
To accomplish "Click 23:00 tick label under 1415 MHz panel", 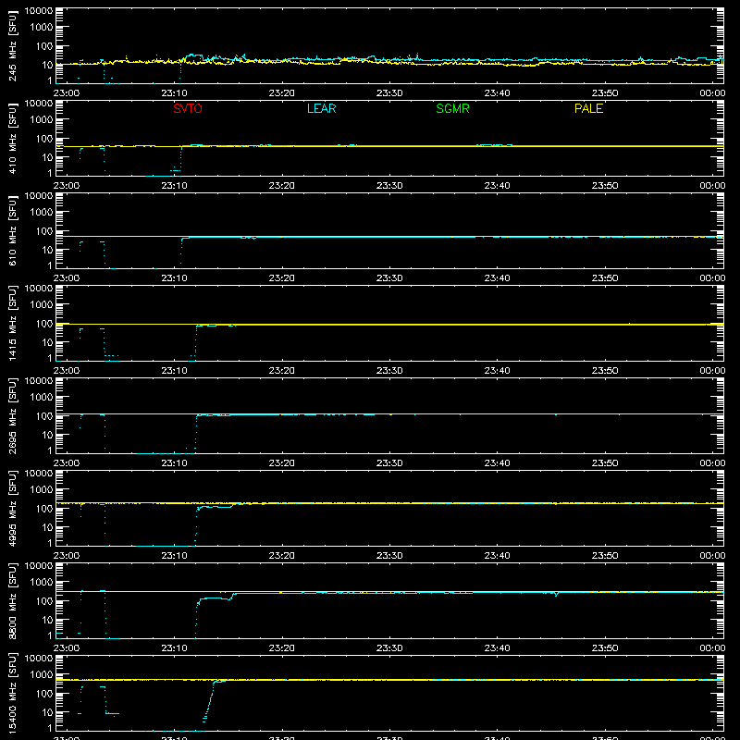I will [x=67, y=371].
